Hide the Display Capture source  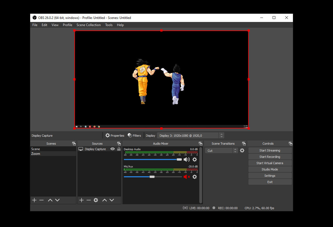point(113,149)
